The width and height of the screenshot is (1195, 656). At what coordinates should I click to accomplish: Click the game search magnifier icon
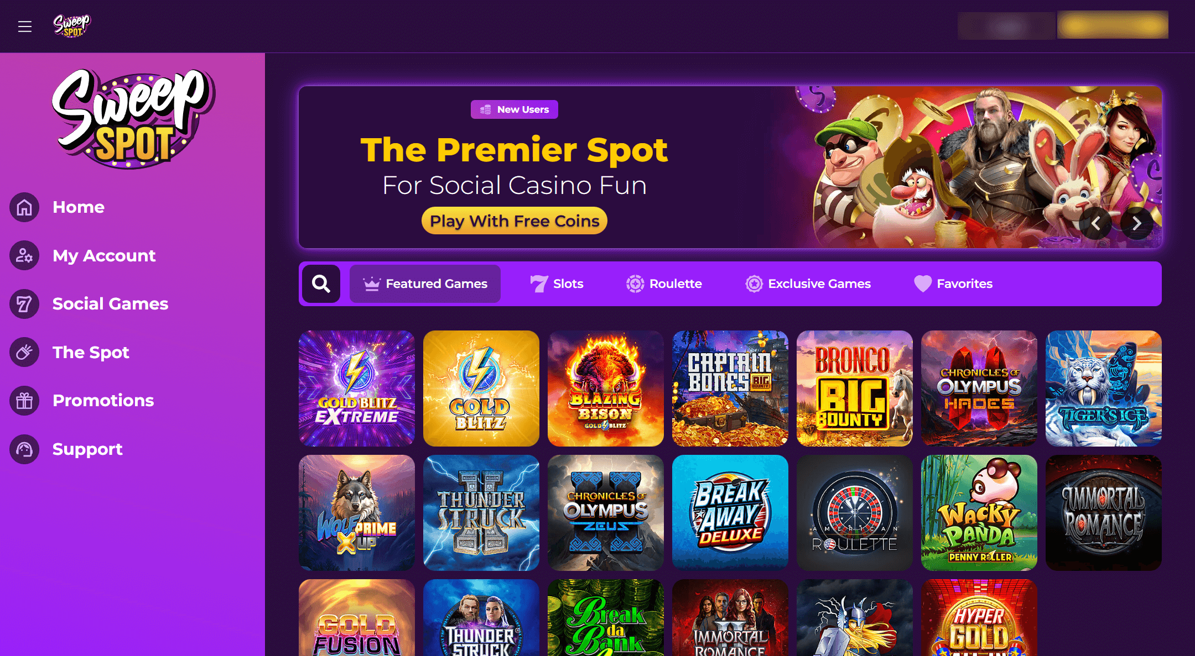click(321, 284)
